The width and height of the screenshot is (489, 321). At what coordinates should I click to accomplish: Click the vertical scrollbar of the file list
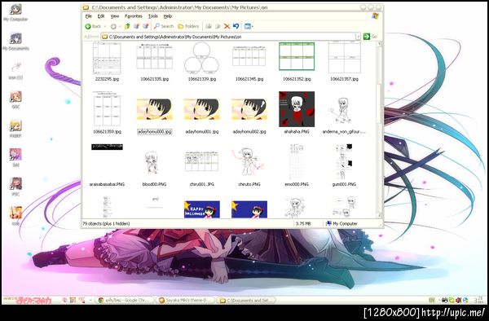(379, 130)
